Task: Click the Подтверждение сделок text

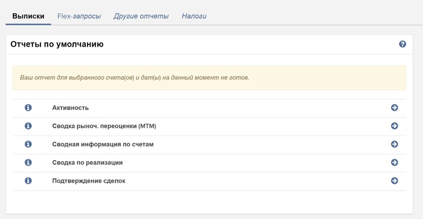Action: coord(89,181)
